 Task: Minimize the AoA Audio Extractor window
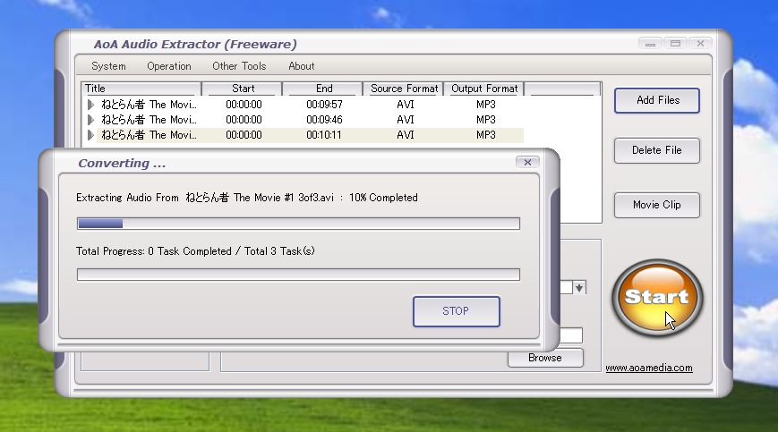(650, 44)
